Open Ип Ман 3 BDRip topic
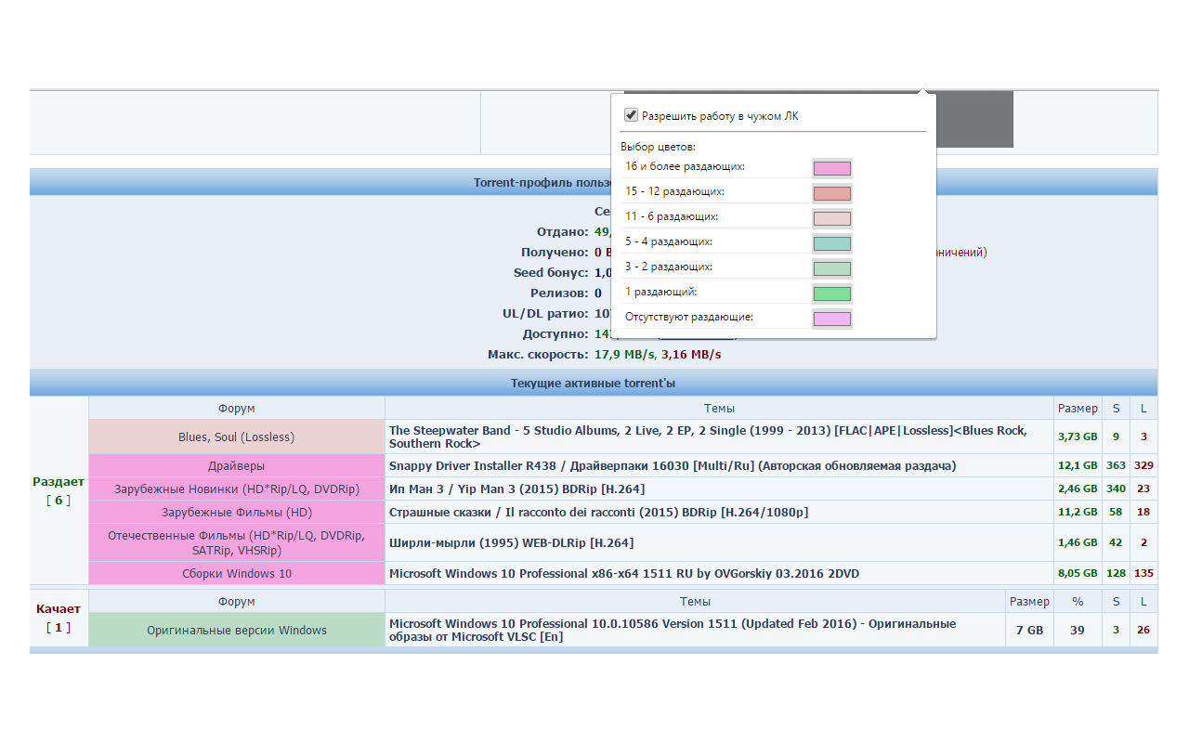Screen dimensions: 1189x743 click(516, 489)
